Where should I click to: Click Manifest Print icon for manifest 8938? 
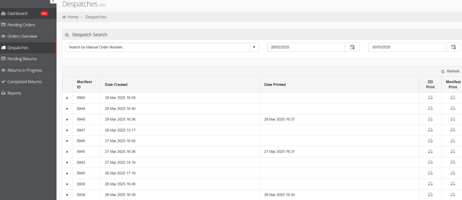453,195
